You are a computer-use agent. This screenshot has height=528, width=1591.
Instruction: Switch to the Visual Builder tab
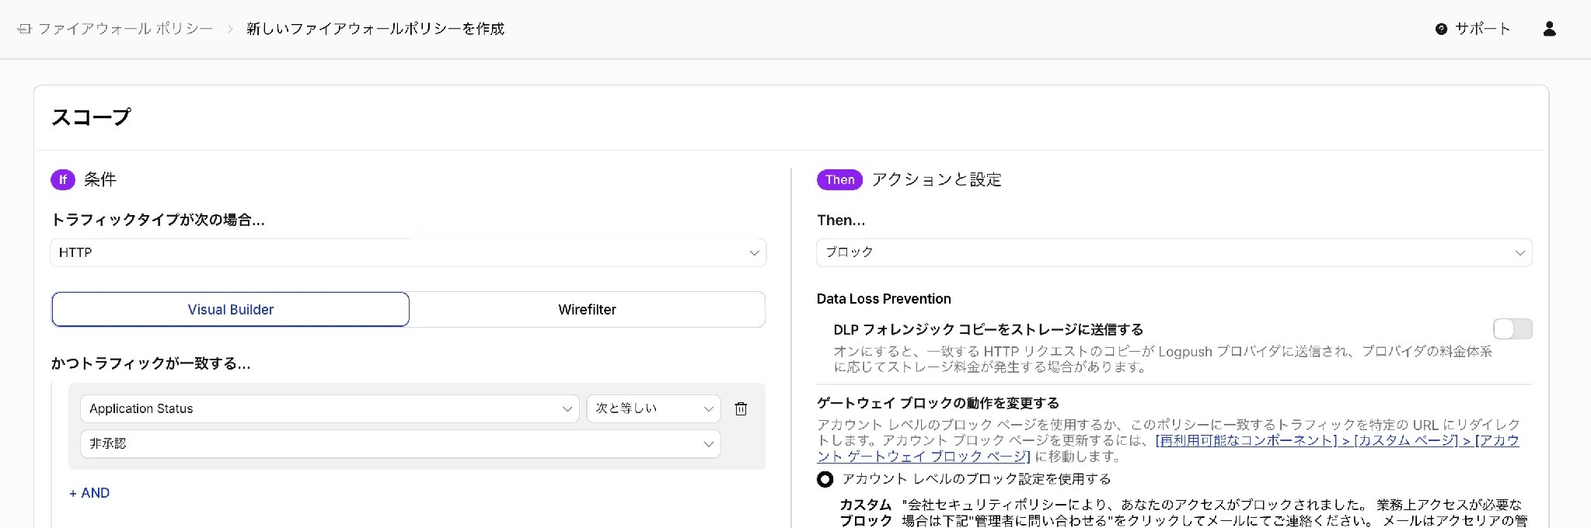(230, 309)
